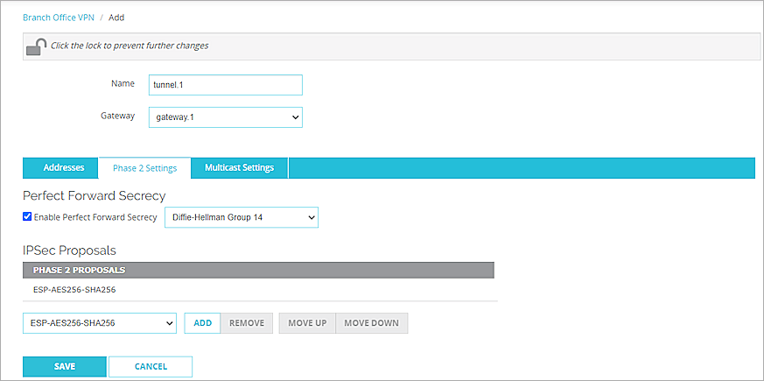The height and width of the screenshot is (381, 764).
Task: Save the tunnel configuration
Action: [x=64, y=366]
